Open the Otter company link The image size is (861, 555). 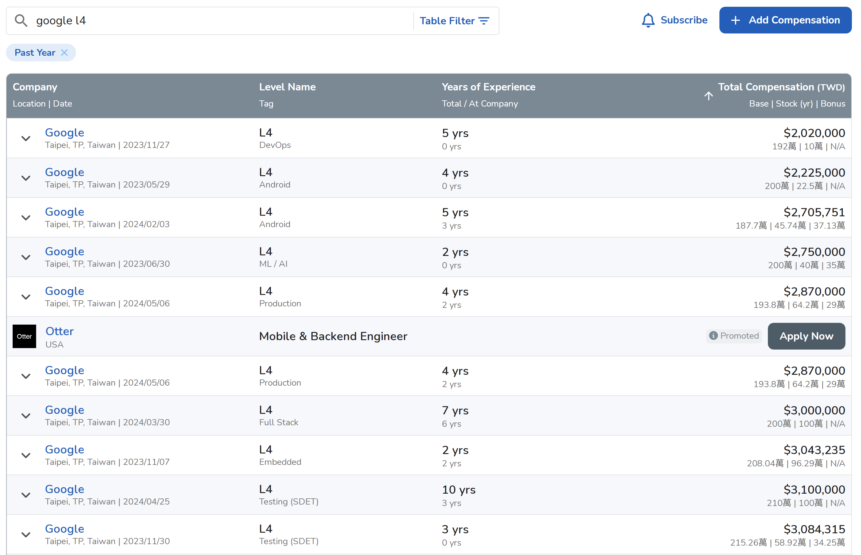click(60, 331)
